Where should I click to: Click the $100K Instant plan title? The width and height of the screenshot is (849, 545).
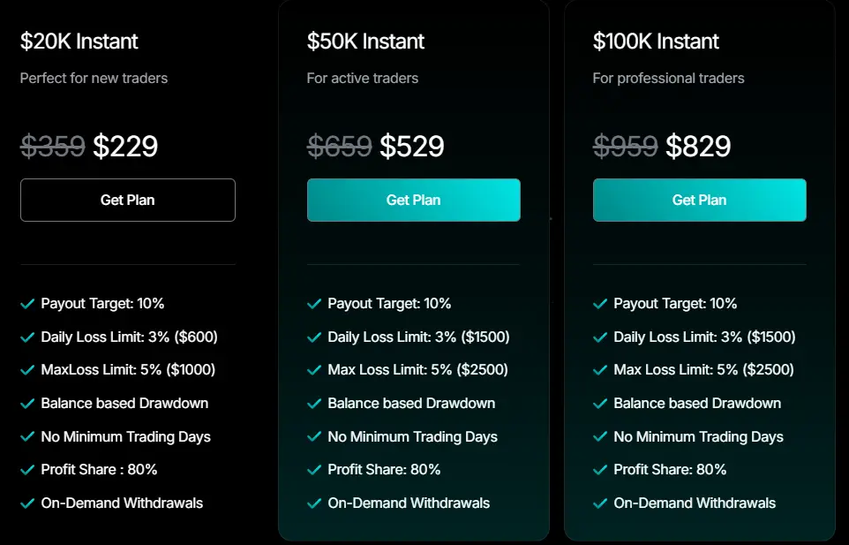[x=656, y=41]
